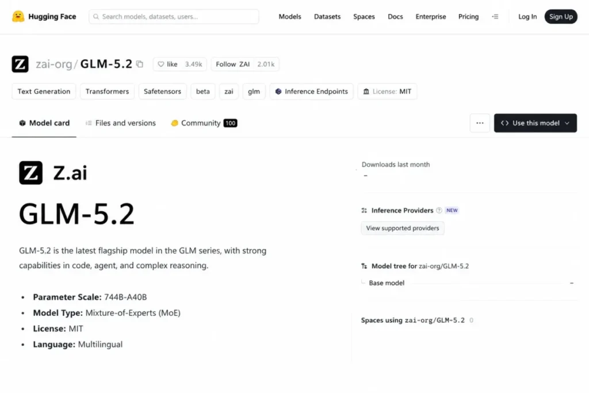Viewport: 589px width, 393px height.
Task: Select the License: MIT tag
Action: [387, 91]
